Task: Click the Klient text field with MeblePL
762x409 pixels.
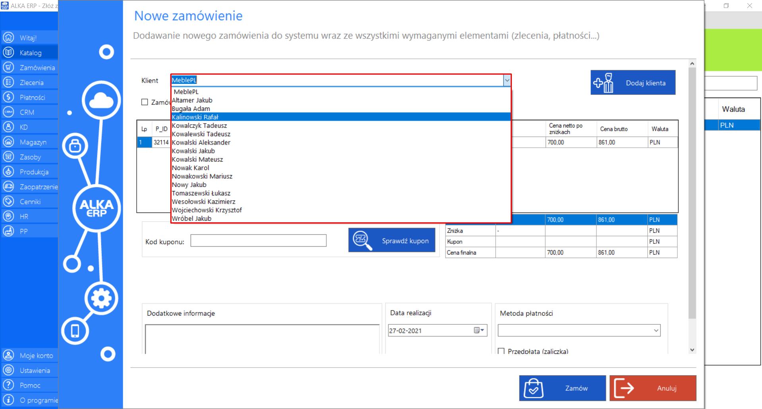Action: click(337, 80)
